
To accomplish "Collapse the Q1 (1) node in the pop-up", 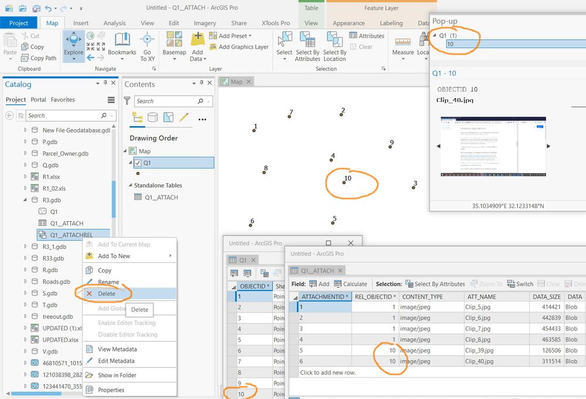I will pos(434,36).
